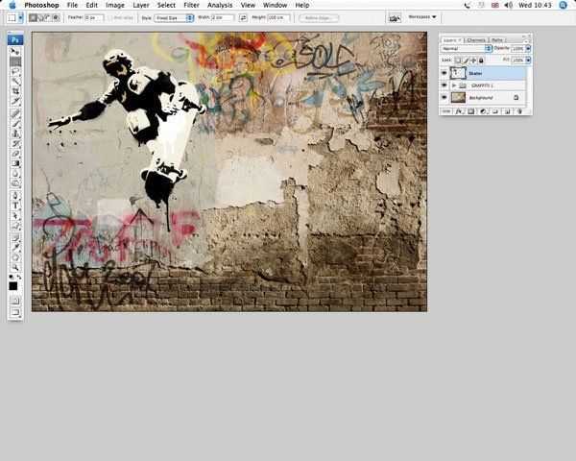Open the Filter menu

coord(192,5)
